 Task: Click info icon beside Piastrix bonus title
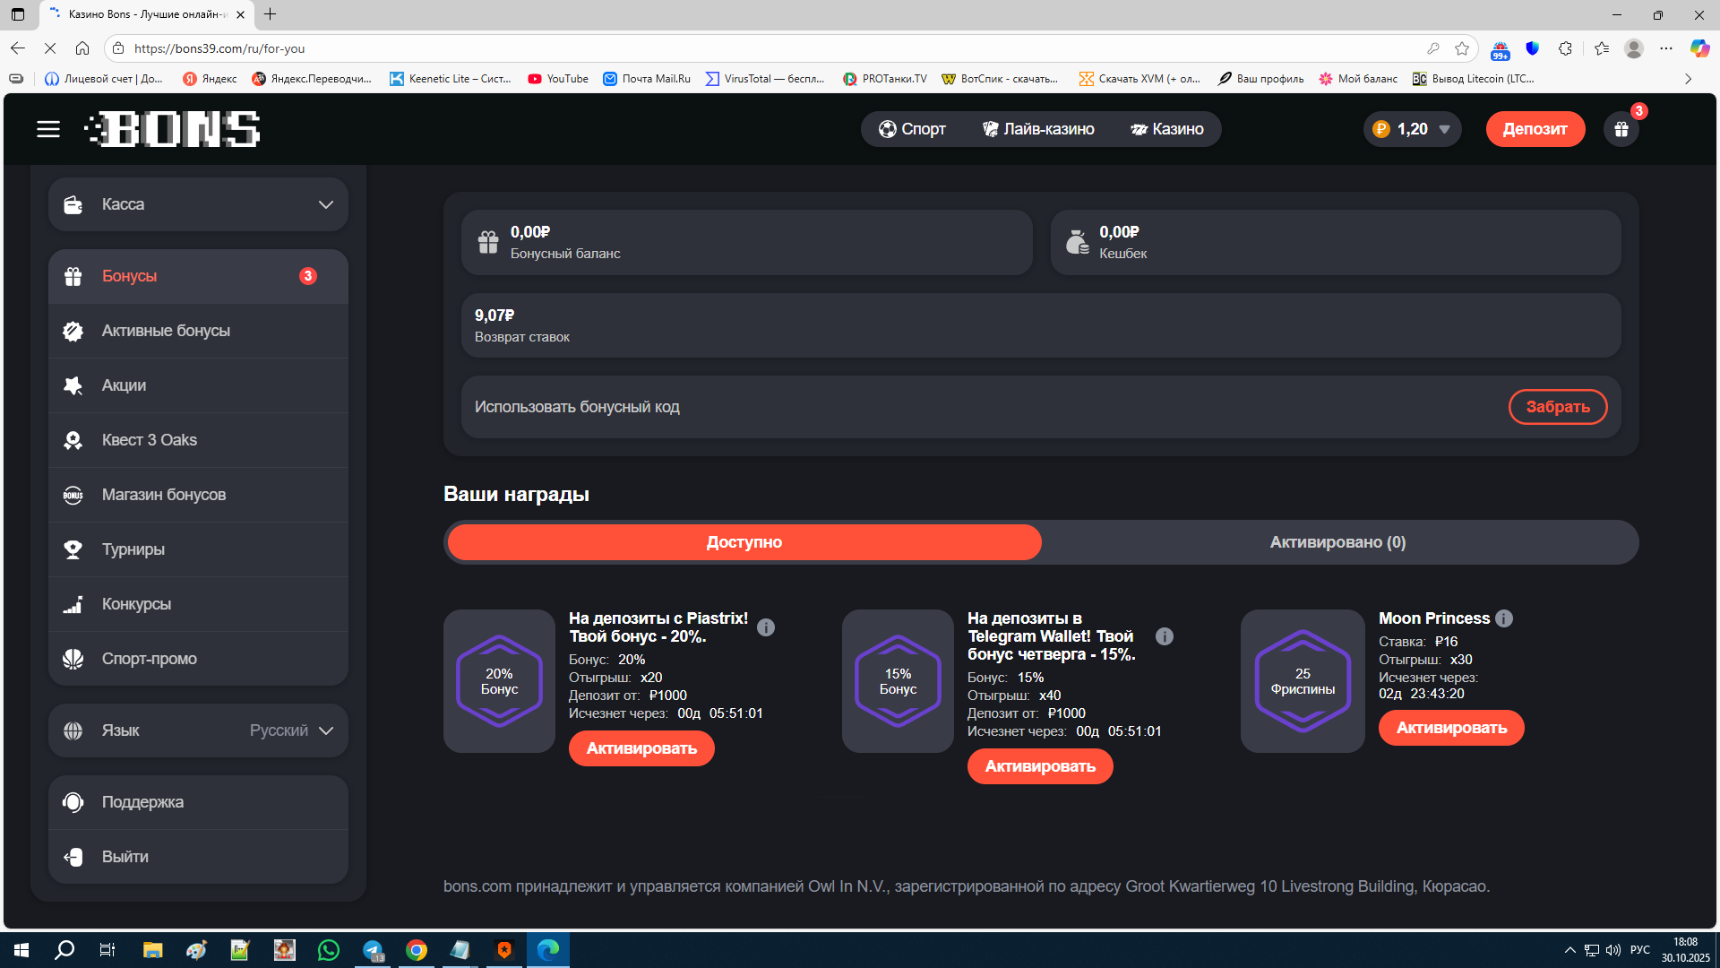click(766, 627)
